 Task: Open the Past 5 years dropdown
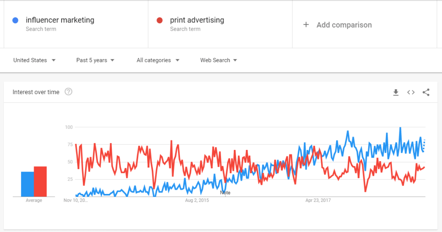pos(95,60)
